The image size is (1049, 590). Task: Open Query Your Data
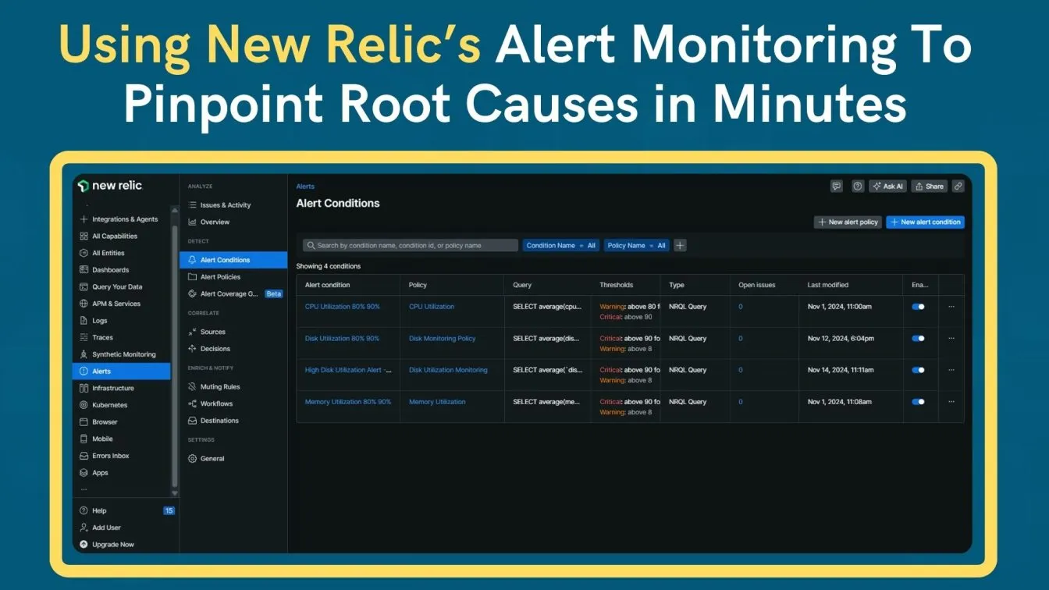(x=112, y=286)
